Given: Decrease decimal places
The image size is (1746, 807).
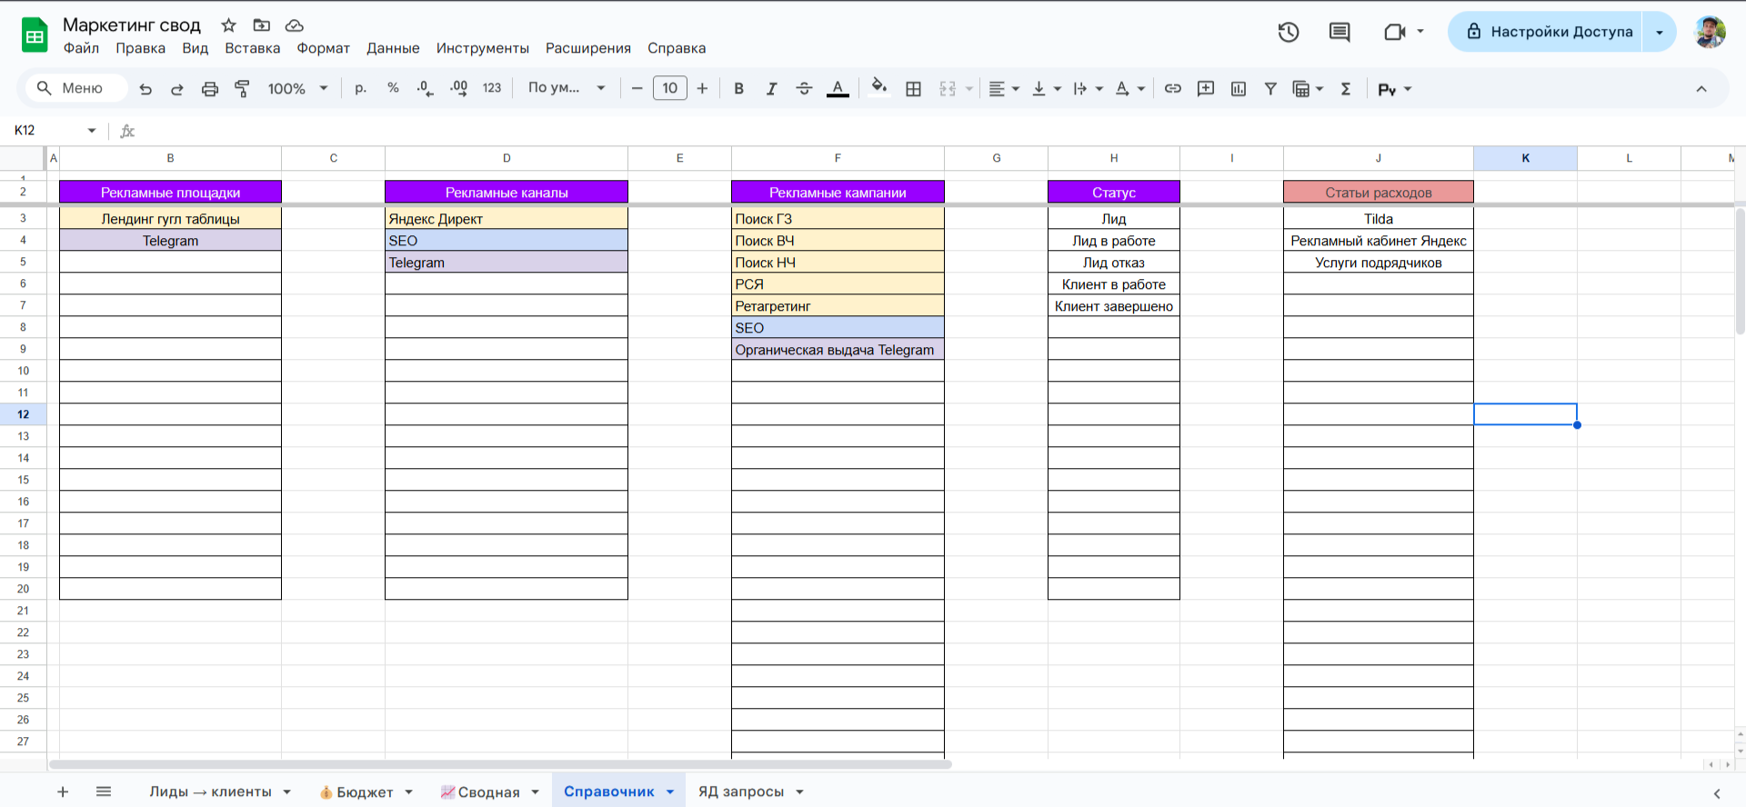Looking at the screenshot, I should click(425, 89).
